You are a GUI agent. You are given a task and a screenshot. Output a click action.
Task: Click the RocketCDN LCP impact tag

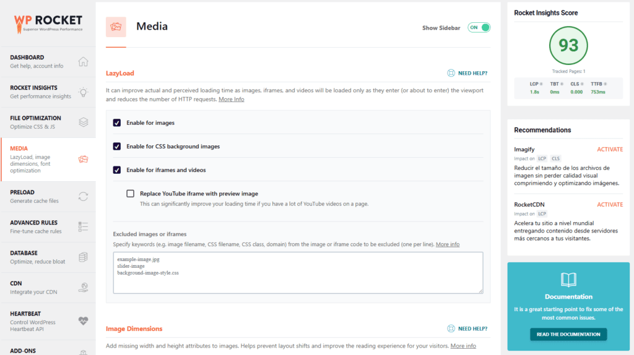(542, 214)
